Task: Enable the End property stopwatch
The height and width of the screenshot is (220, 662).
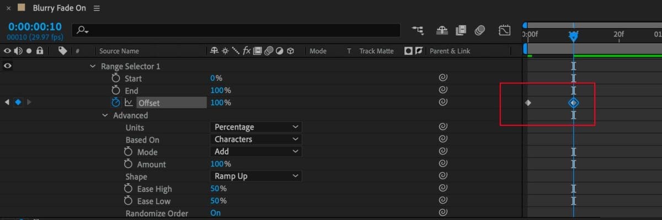Action: (x=116, y=91)
